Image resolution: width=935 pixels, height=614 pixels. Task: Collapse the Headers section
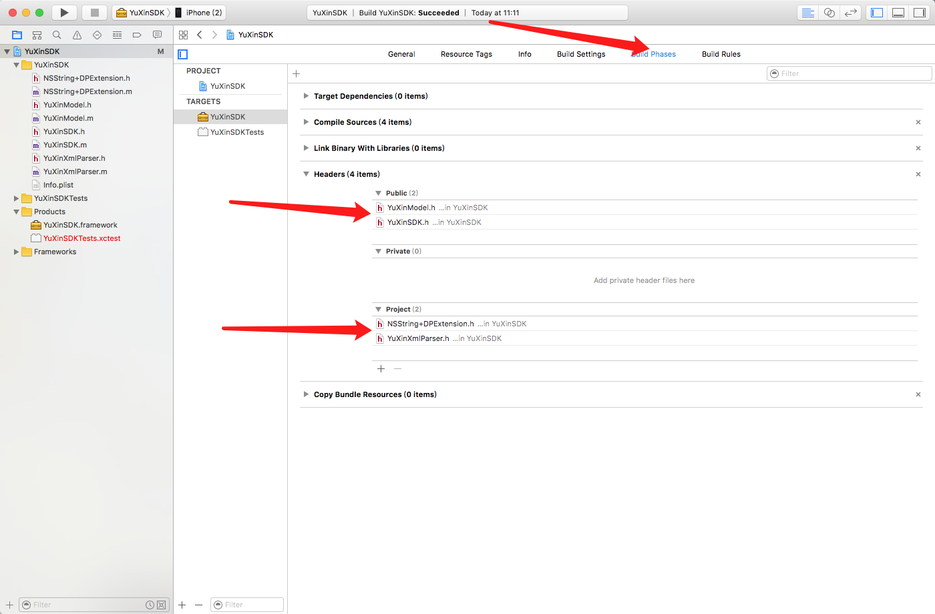(x=306, y=174)
